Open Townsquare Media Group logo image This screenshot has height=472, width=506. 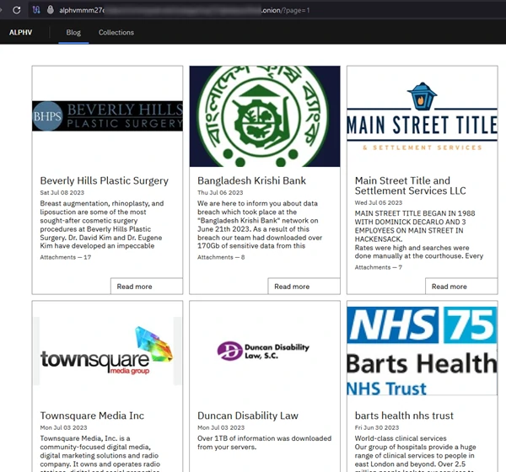(107, 351)
